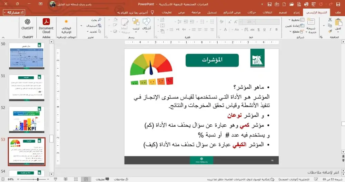Click language indicator in status bar
Image resolution: width=345 pixels, height=182 pixels.
click(x=294, y=179)
